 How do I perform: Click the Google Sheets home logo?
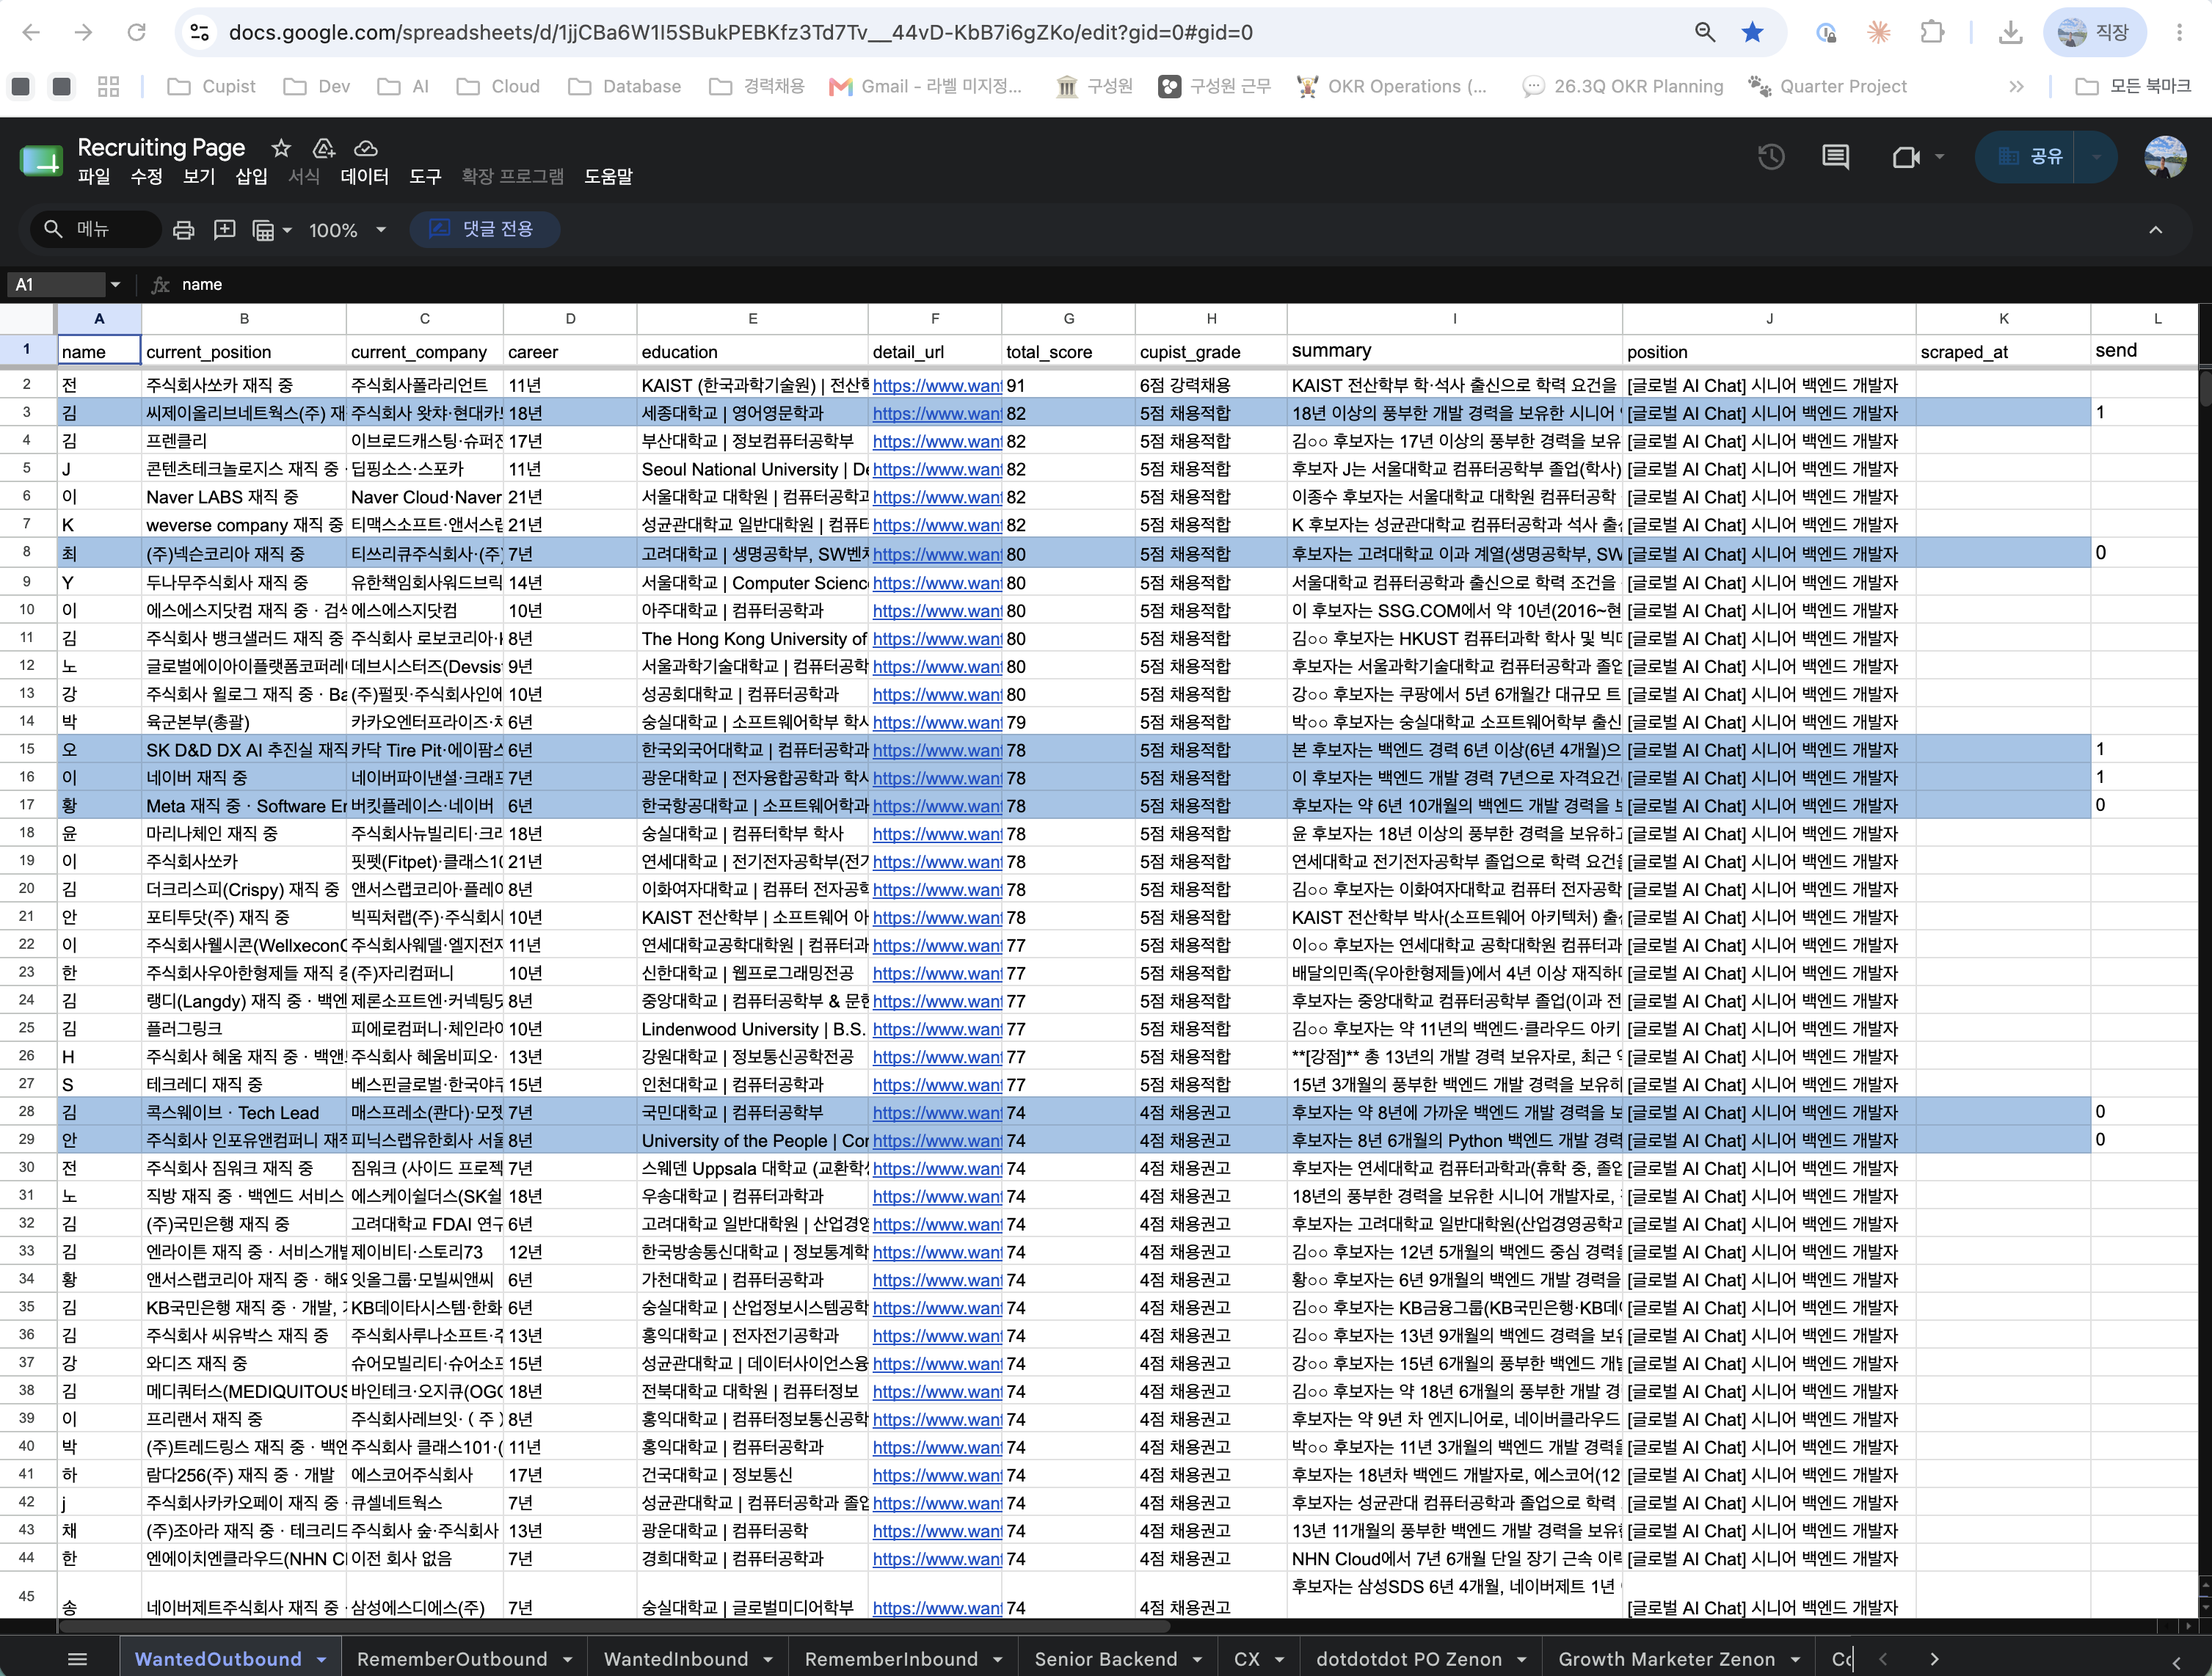(x=41, y=160)
